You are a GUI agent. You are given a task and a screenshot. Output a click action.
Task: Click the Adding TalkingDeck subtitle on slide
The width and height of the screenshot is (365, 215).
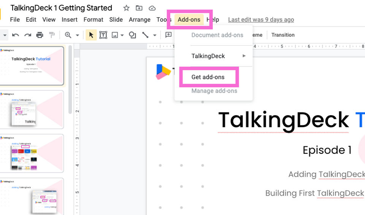tap(327, 174)
